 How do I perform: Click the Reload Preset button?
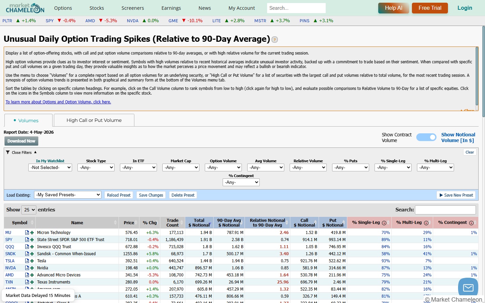pyautogui.click(x=119, y=195)
